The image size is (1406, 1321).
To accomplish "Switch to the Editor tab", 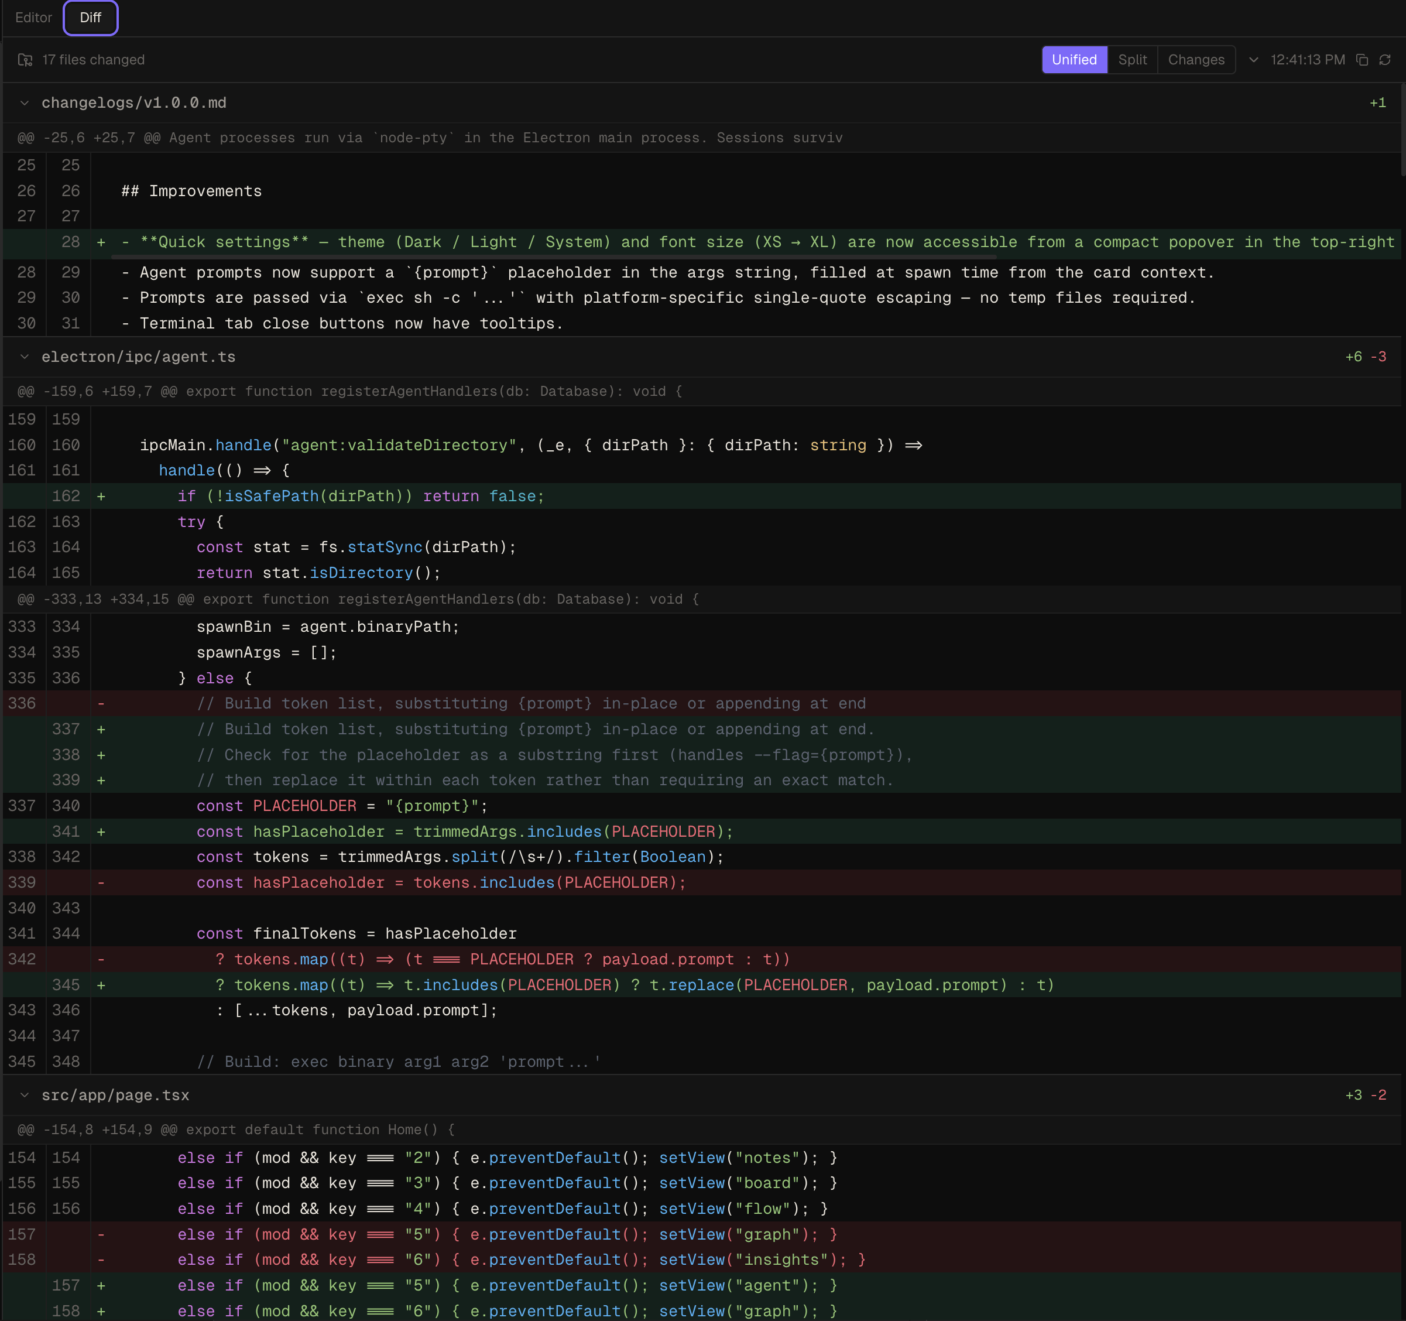I will (x=33, y=18).
